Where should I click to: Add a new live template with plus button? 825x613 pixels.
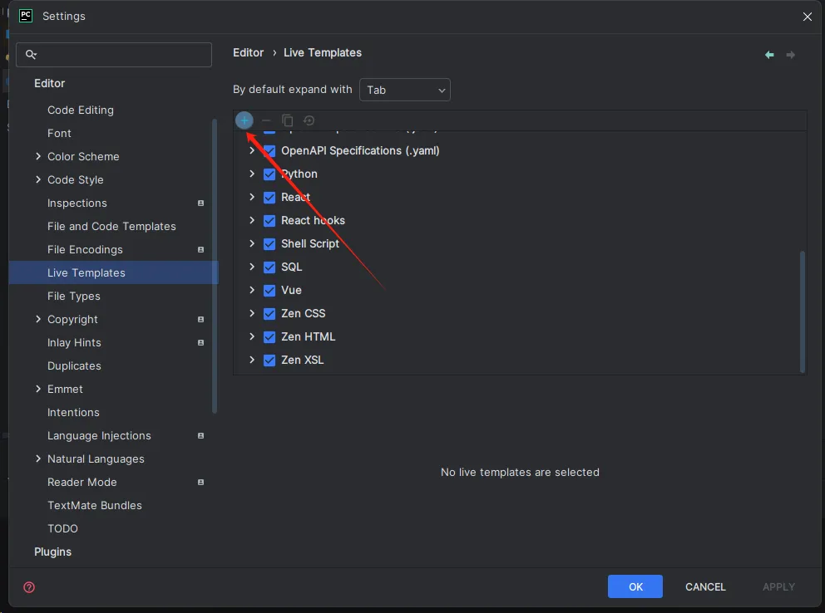pyautogui.click(x=245, y=120)
